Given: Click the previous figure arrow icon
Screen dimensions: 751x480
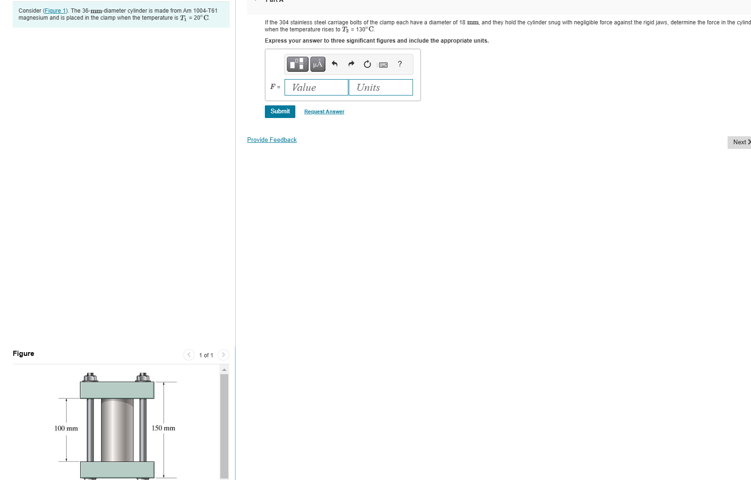Looking at the screenshot, I should click(189, 355).
